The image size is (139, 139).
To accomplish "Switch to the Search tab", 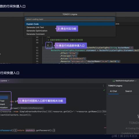I will [129, 91].
